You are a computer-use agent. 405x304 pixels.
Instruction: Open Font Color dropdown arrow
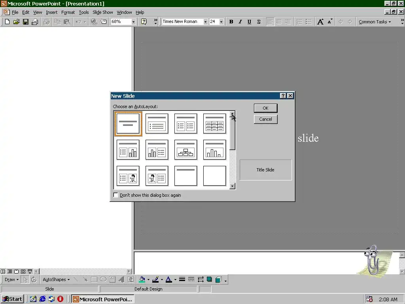pos(175,279)
